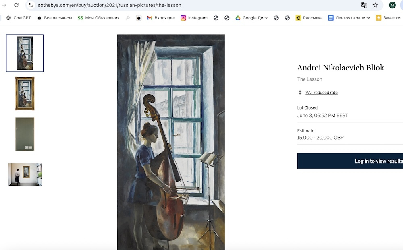Open the Ленточка записи bookmark
The image size is (403, 250).
tap(349, 18)
